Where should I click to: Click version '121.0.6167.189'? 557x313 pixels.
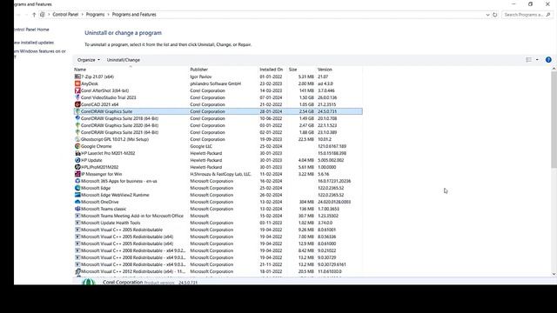332,146
